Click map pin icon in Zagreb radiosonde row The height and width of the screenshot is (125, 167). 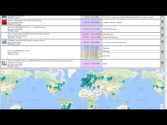[162, 63]
